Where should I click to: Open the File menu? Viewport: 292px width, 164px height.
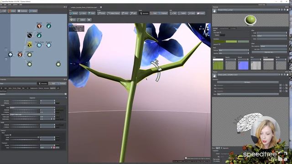point(1,5)
